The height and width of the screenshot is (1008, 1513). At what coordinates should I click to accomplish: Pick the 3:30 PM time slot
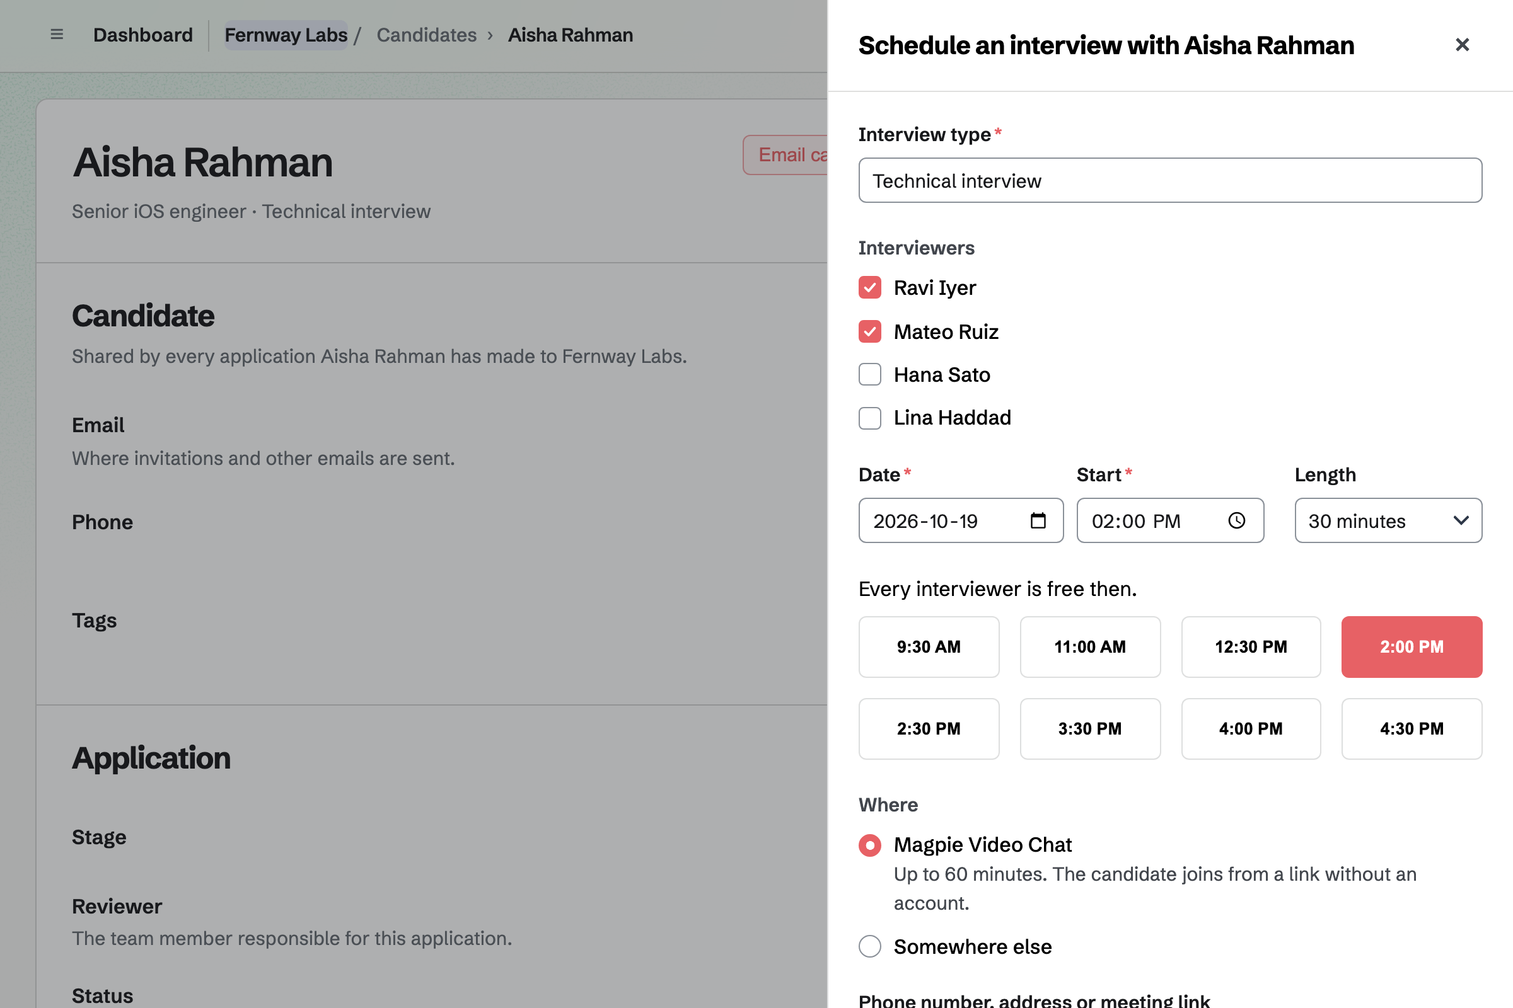[1091, 729]
